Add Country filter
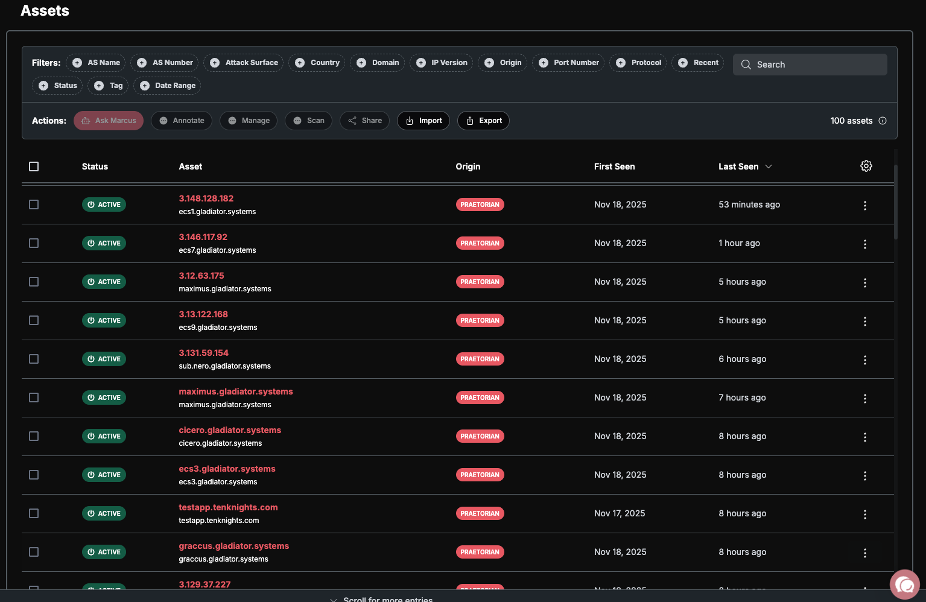 (x=317, y=63)
